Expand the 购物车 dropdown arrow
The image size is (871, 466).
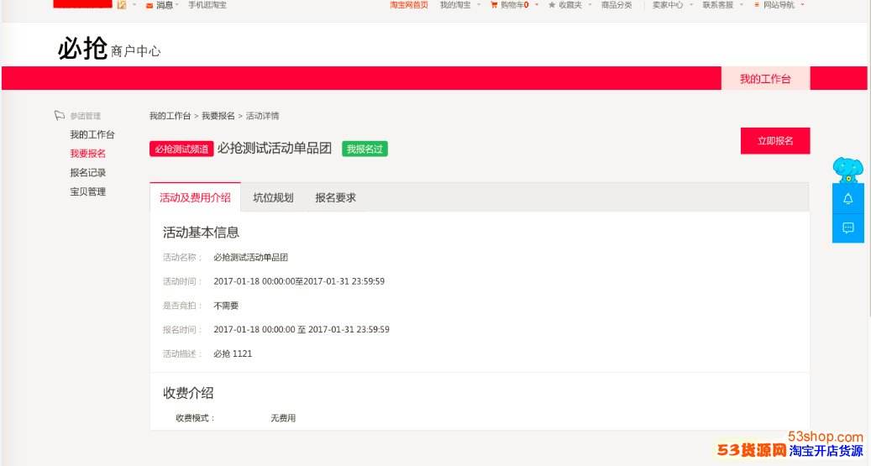pyautogui.click(x=537, y=5)
